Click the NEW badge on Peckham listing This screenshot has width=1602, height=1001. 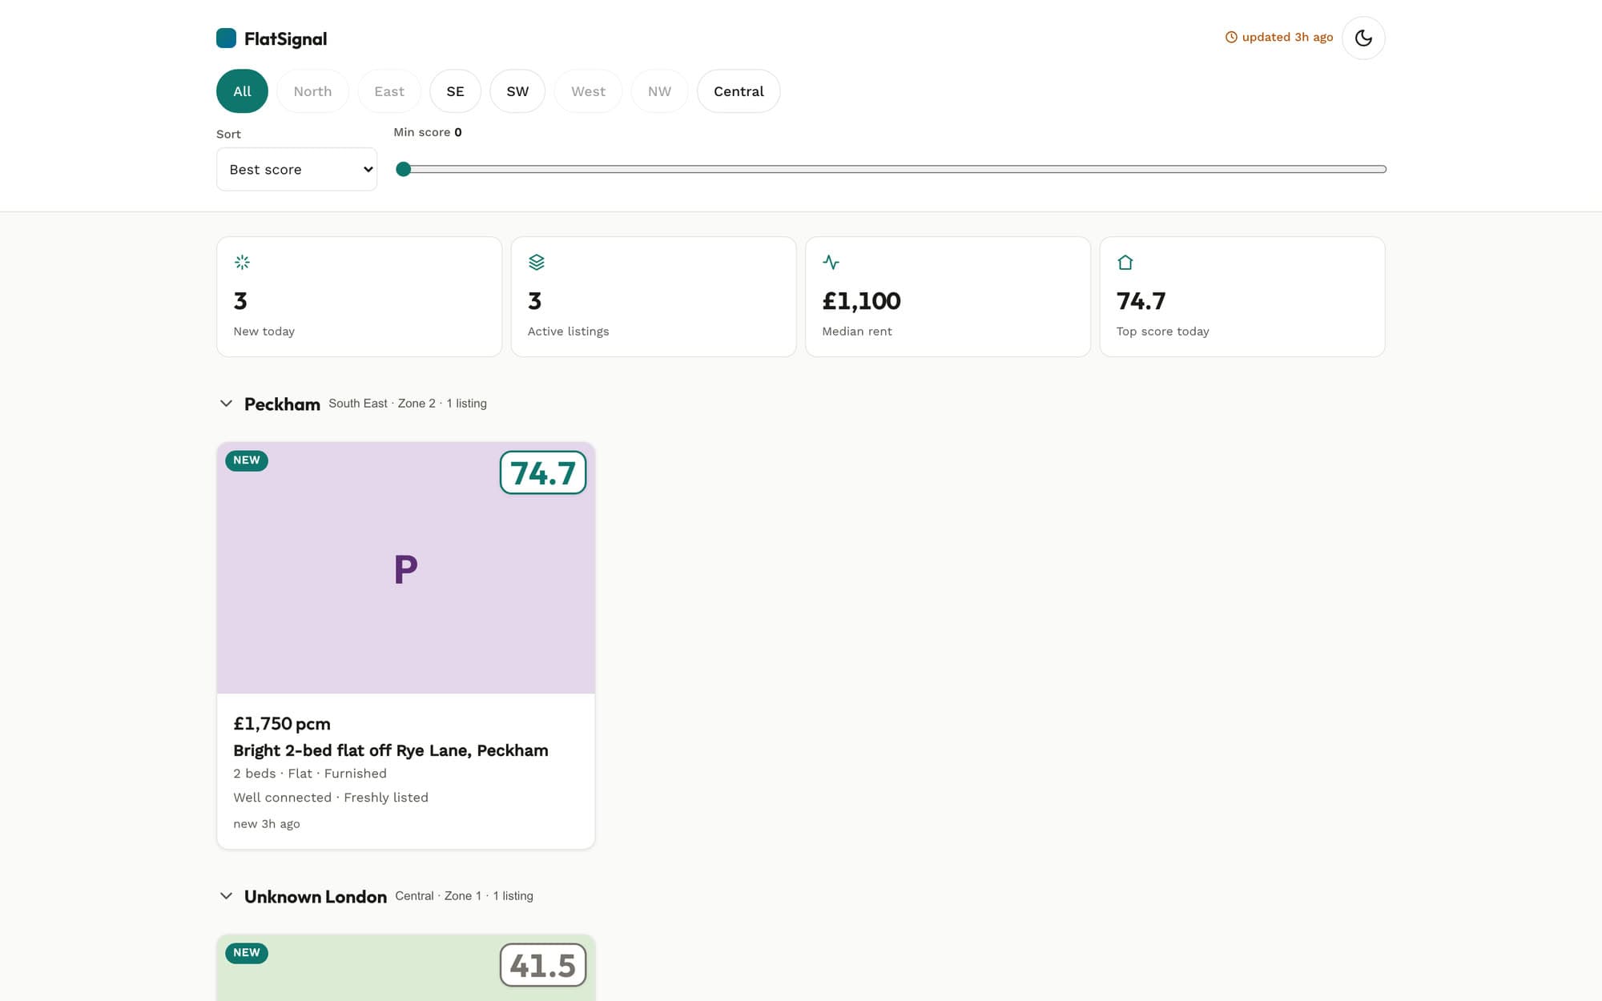tap(247, 460)
